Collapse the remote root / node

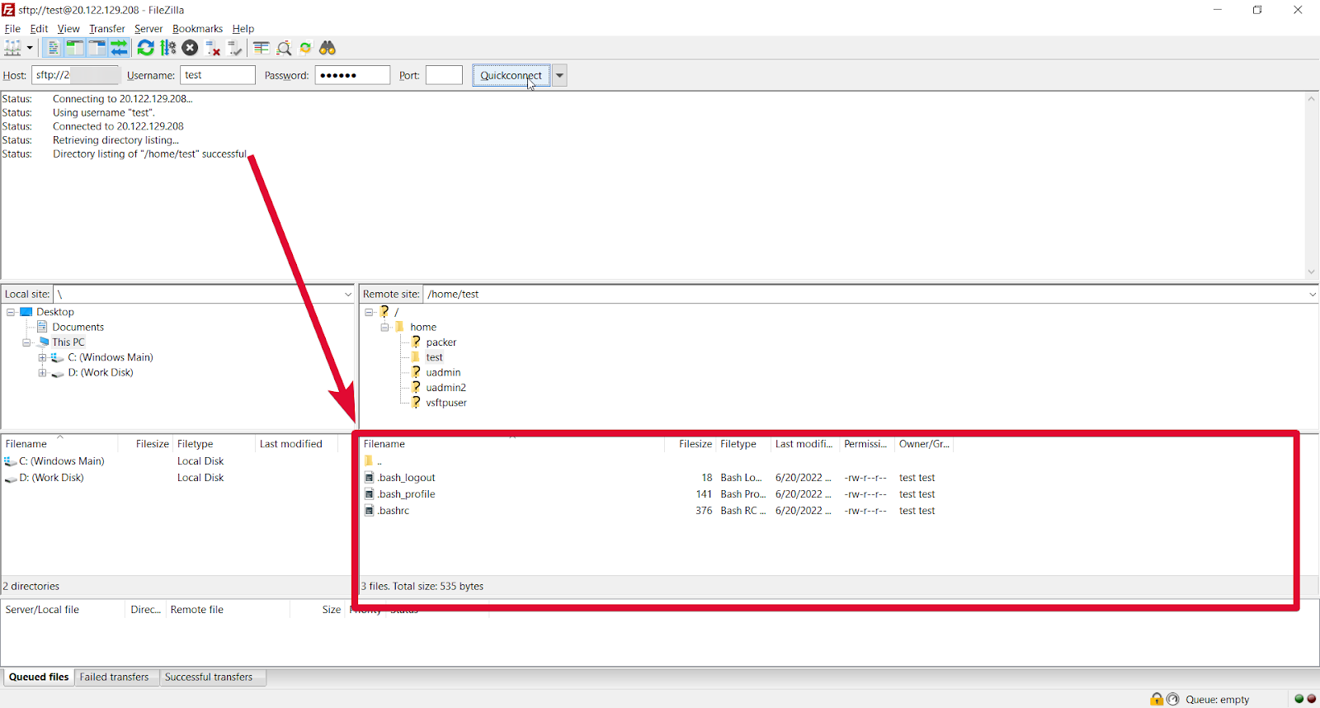369,312
